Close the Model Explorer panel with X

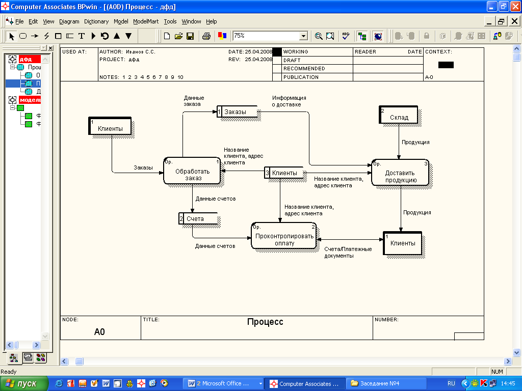point(50,48)
